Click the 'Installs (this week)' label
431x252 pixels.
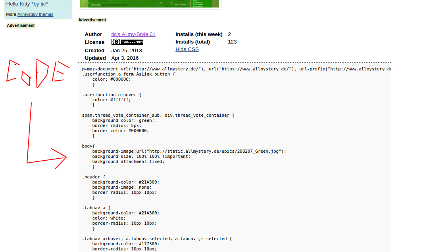click(x=199, y=34)
